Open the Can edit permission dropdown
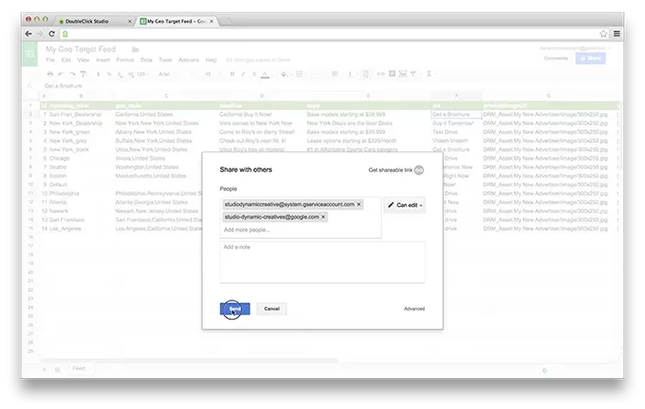The width and height of the screenshot is (645, 409). click(404, 205)
